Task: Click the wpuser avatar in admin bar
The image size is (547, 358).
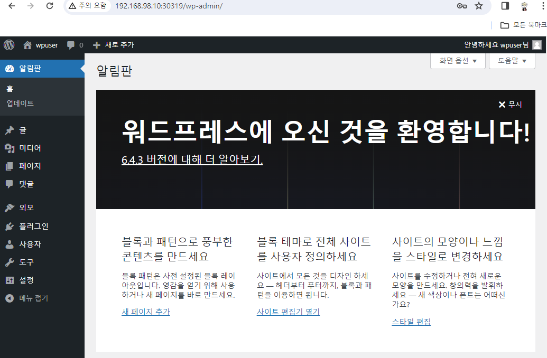Action: 537,45
